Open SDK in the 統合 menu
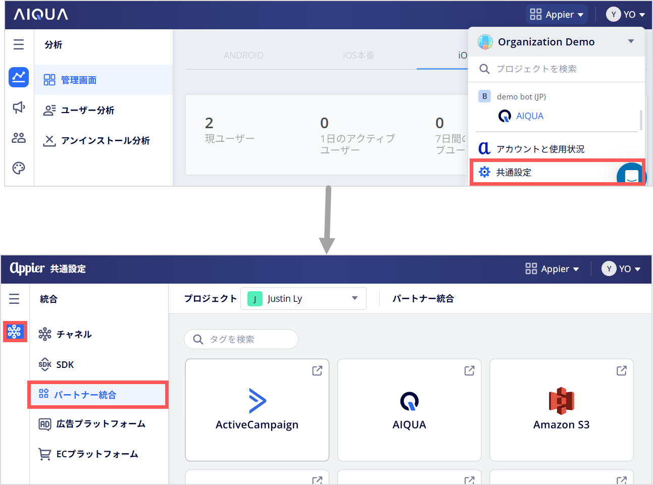This screenshot has width=653, height=485. (98, 364)
